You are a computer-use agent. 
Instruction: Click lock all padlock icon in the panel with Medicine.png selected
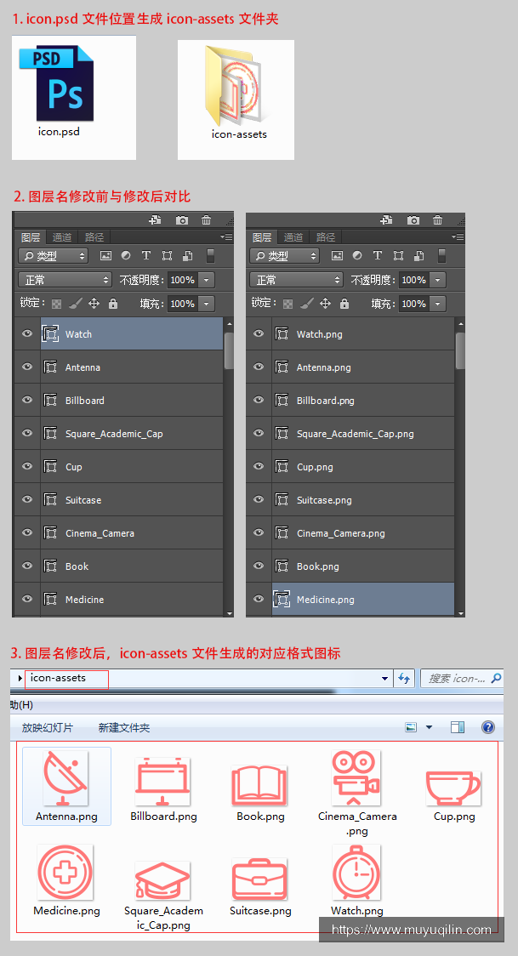click(x=344, y=303)
